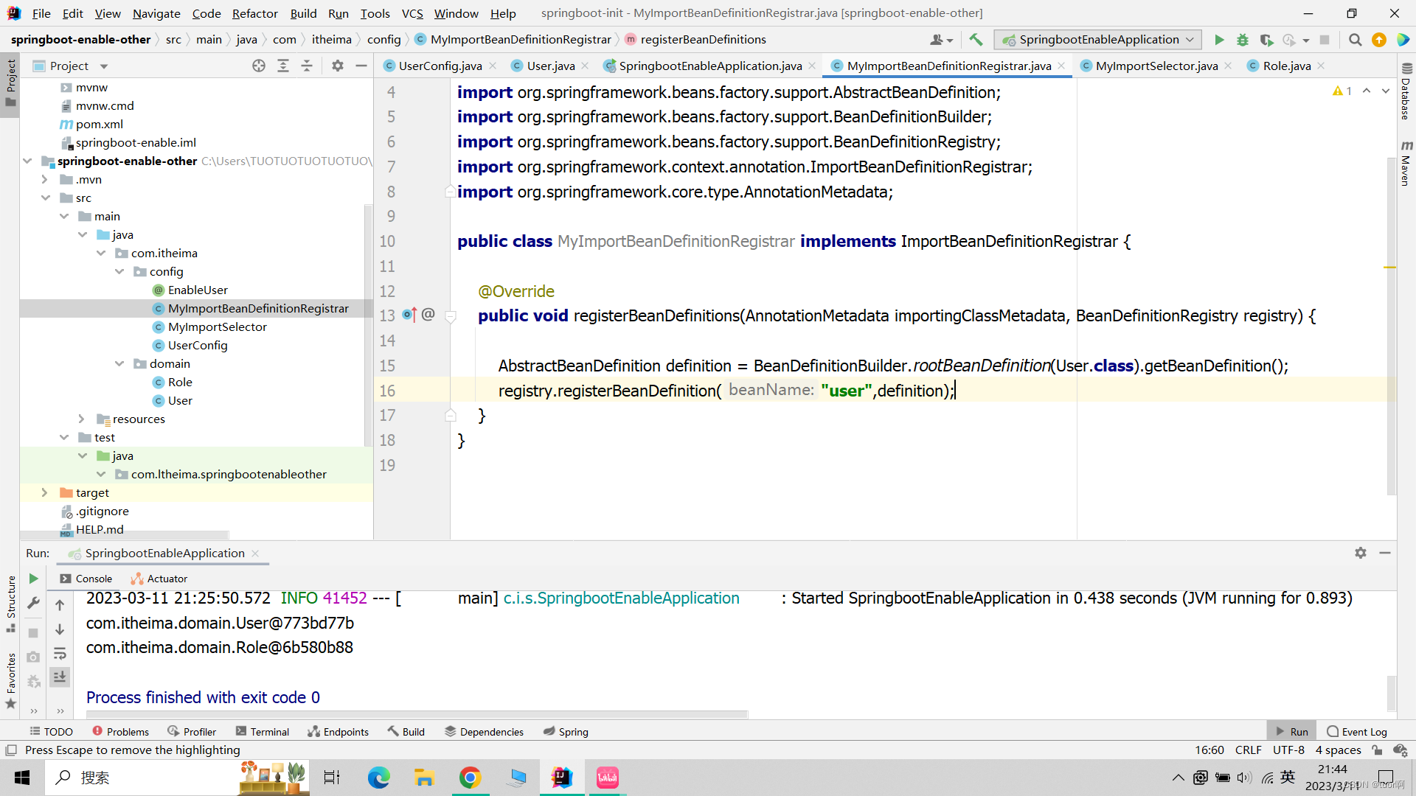
Task: Click Collapse All icon in Project panel
Action: click(x=307, y=66)
